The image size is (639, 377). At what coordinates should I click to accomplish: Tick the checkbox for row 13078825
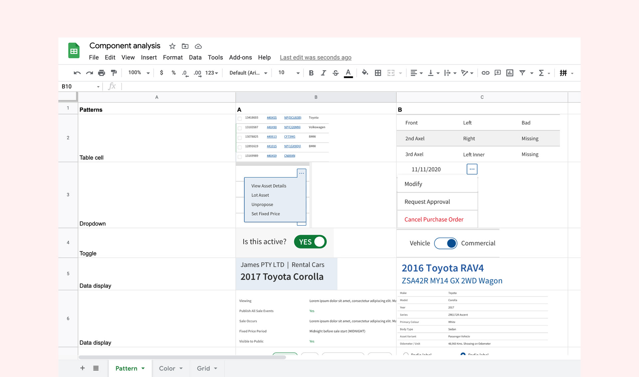[240, 138]
